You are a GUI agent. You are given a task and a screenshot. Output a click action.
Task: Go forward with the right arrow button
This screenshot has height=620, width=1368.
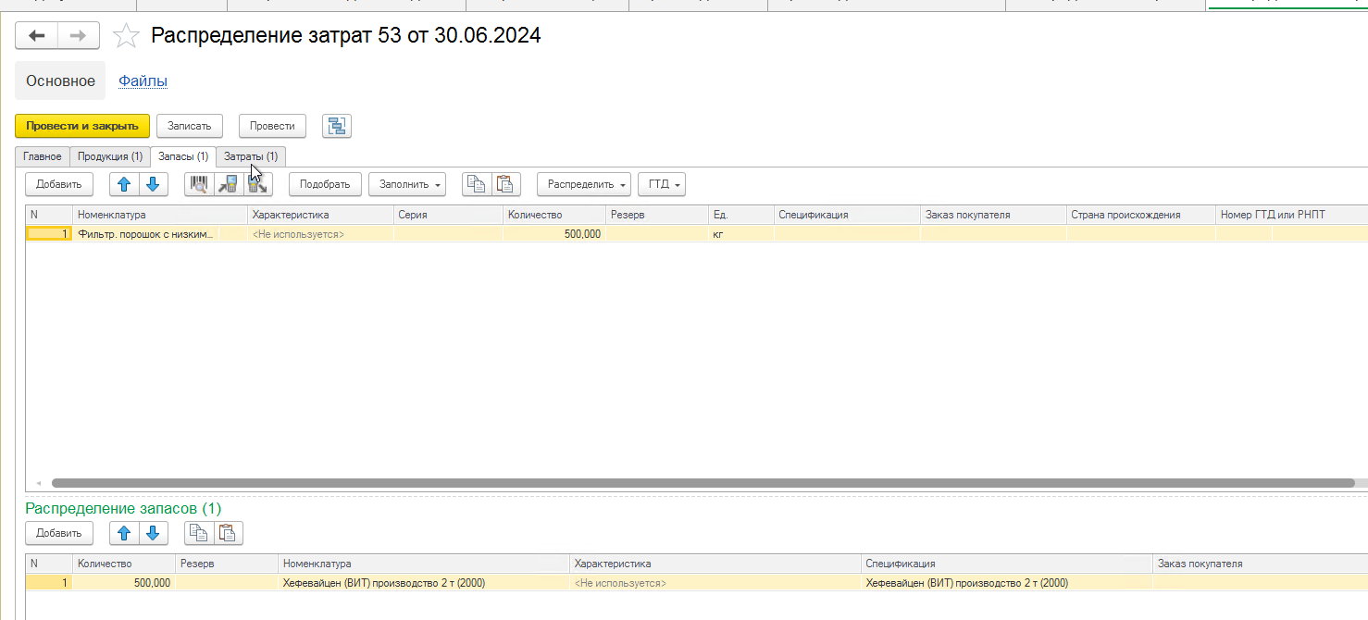pos(79,36)
